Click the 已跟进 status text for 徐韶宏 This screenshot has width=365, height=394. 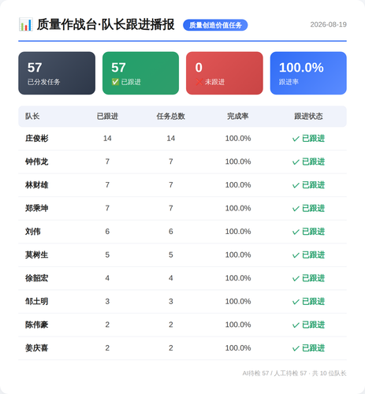[314, 278]
